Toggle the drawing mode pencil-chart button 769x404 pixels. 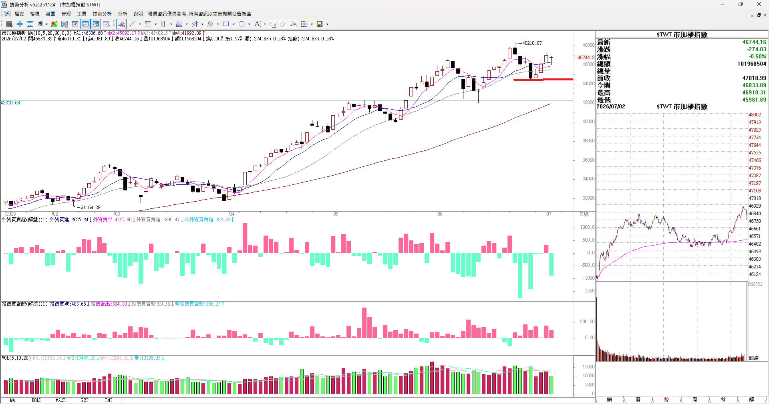(121, 24)
